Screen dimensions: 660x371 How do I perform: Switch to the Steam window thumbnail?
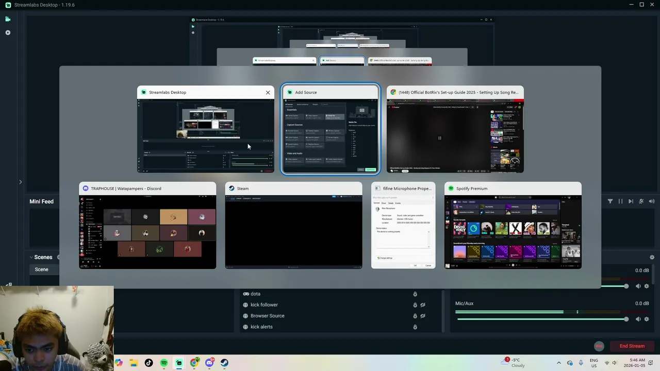tap(293, 225)
